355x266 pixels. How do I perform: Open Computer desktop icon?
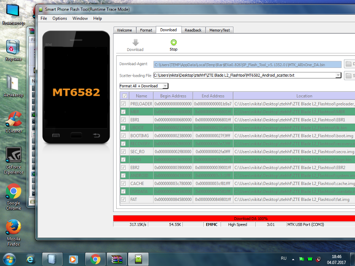(13, 14)
